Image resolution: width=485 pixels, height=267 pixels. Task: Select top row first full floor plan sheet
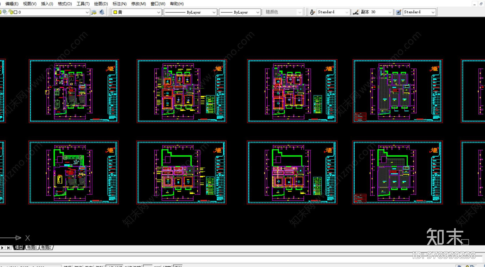click(74, 91)
